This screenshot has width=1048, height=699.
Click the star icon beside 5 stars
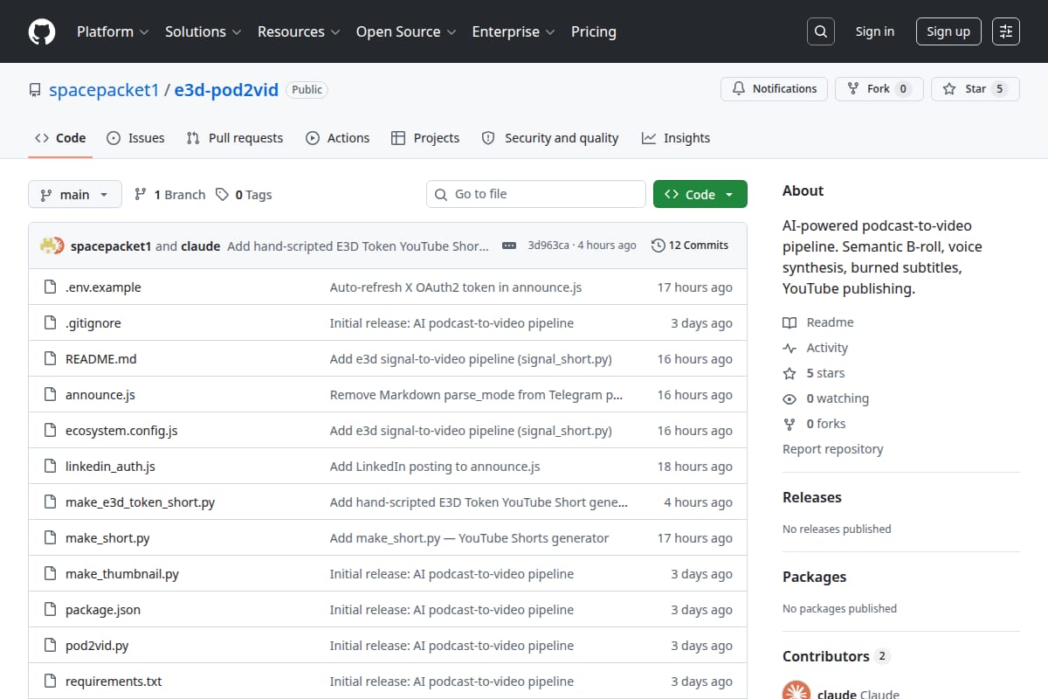pos(789,373)
